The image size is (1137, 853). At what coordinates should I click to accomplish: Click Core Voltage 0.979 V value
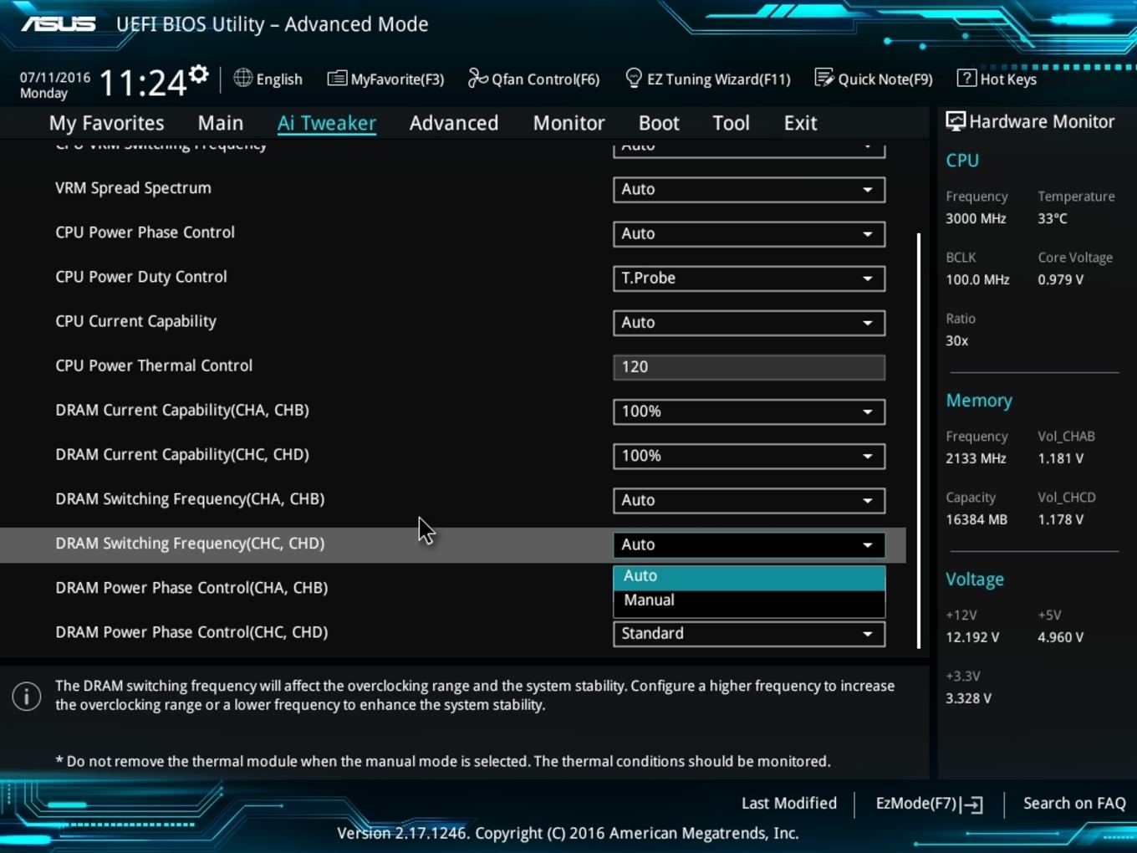click(x=1061, y=279)
